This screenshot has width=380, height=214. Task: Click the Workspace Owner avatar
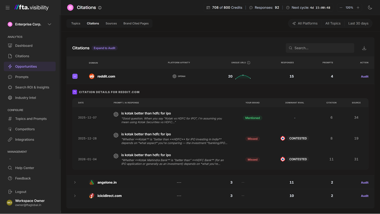click(x=9, y=203)
